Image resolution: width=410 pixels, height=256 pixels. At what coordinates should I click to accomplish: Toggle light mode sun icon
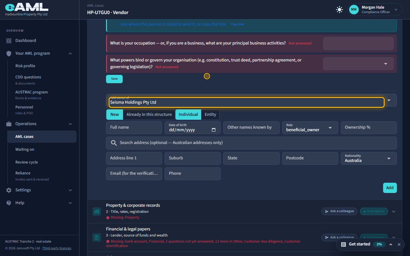[339, 10]
